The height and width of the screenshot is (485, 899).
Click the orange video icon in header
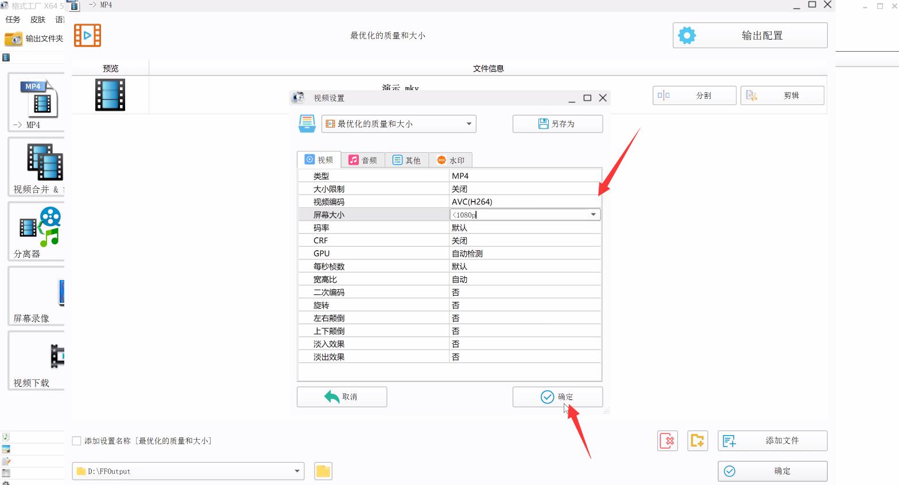87,36
